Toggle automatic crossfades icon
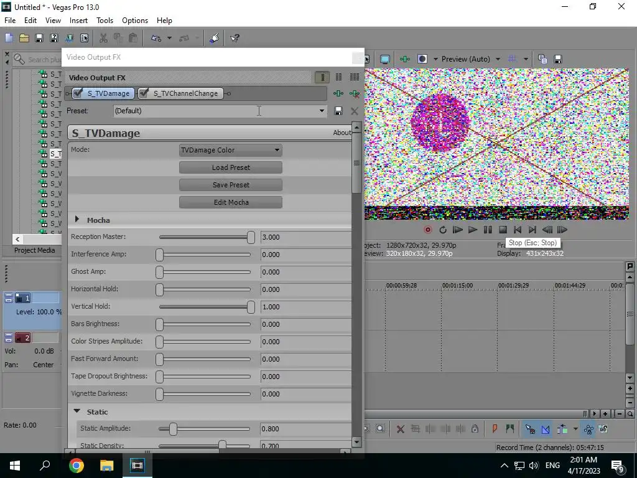This screenshot has width=637, height=478. point(546,429)
